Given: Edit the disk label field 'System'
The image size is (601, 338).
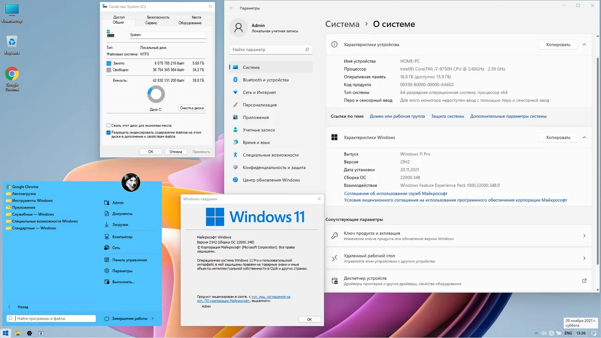Looking at the screenshot, I should point(167,35).
